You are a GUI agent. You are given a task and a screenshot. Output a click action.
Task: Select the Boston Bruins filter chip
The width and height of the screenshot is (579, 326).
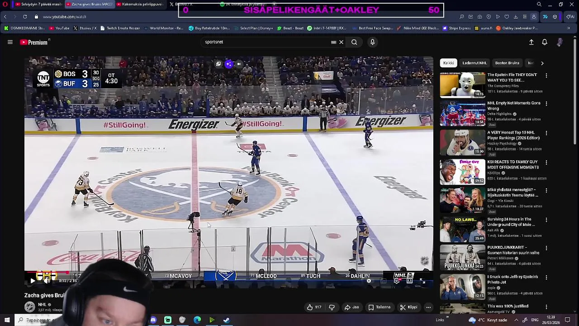click(507, 63)
